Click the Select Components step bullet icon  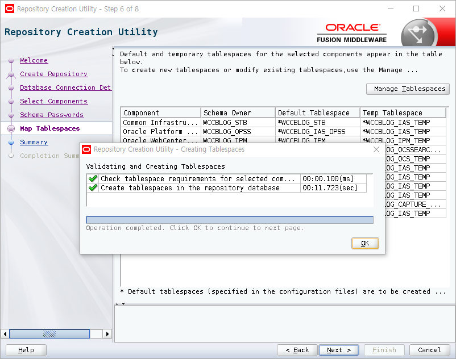point(11,102)
